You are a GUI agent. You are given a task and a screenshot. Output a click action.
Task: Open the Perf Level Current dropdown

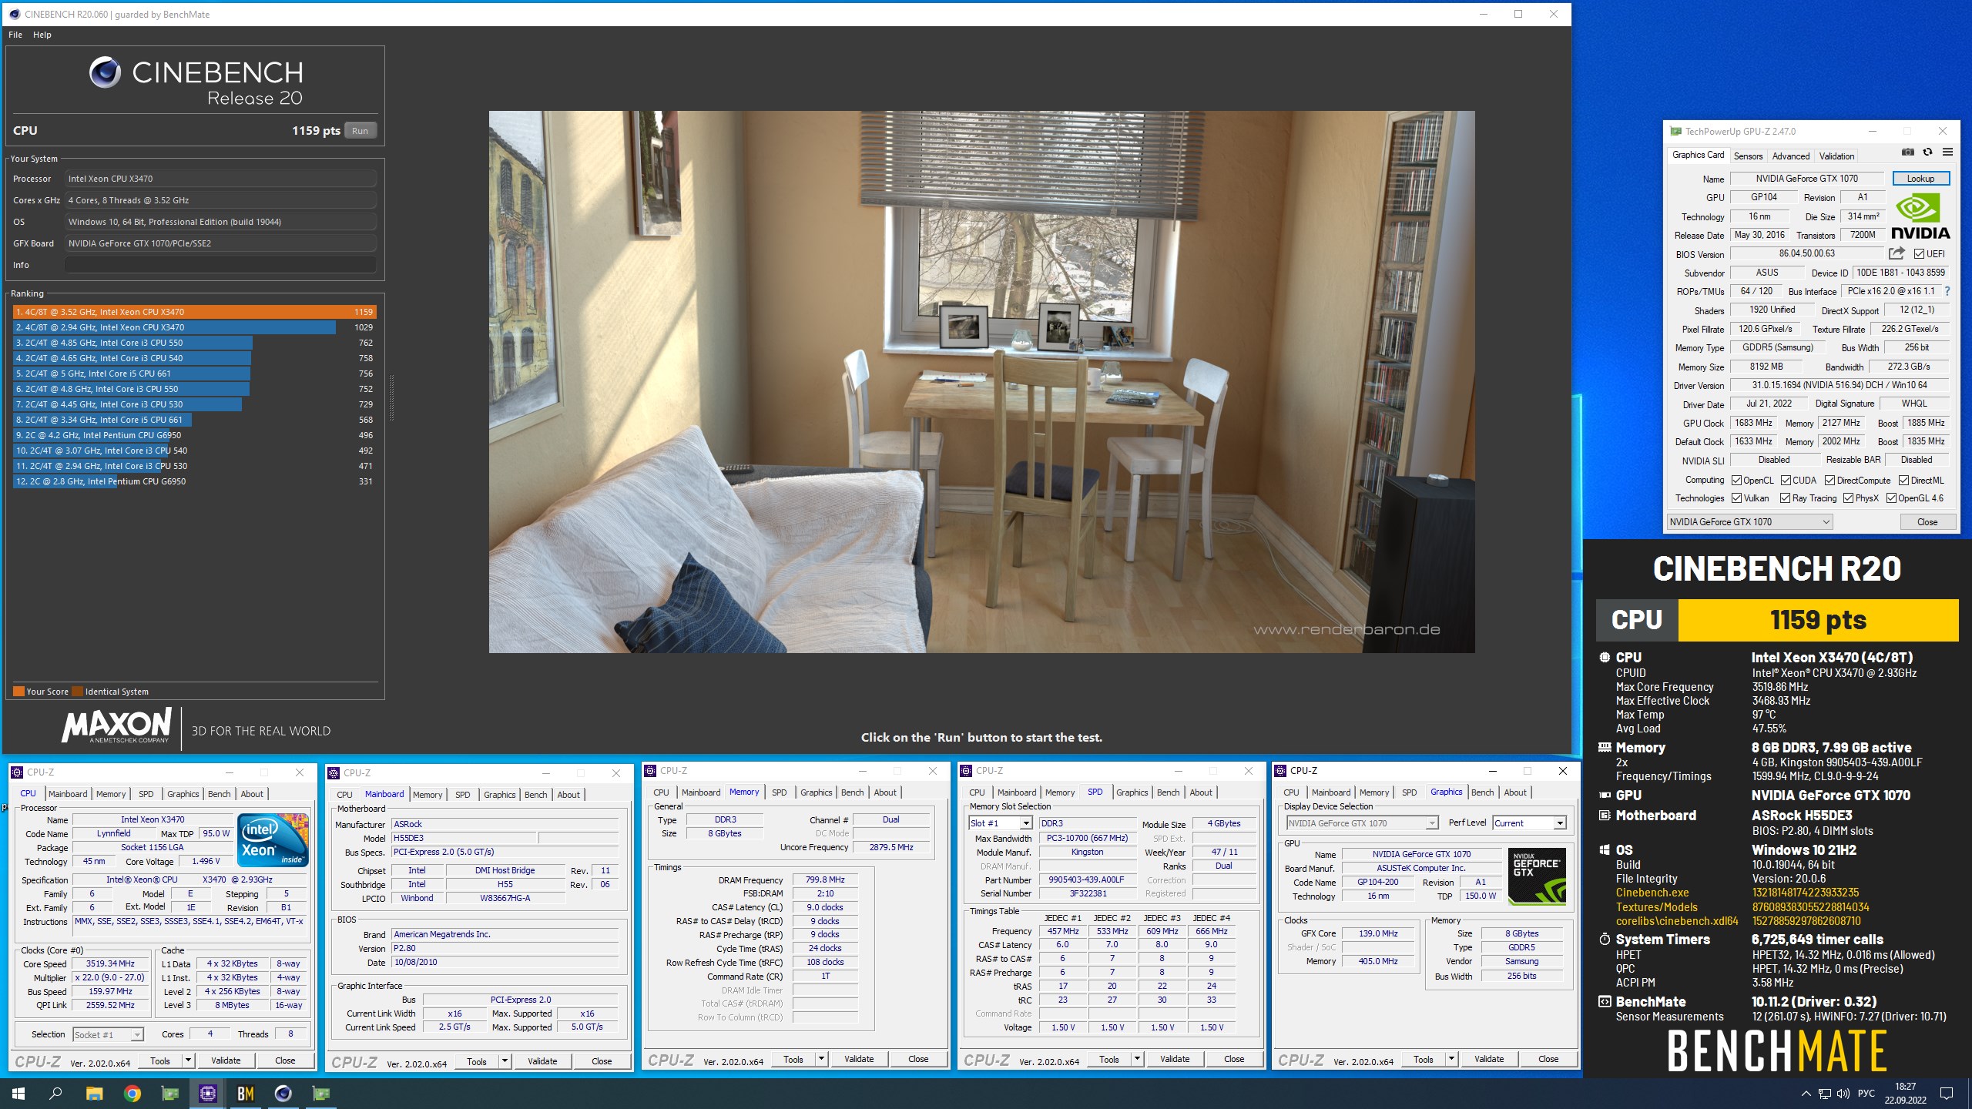click(x=1529, y=823)
